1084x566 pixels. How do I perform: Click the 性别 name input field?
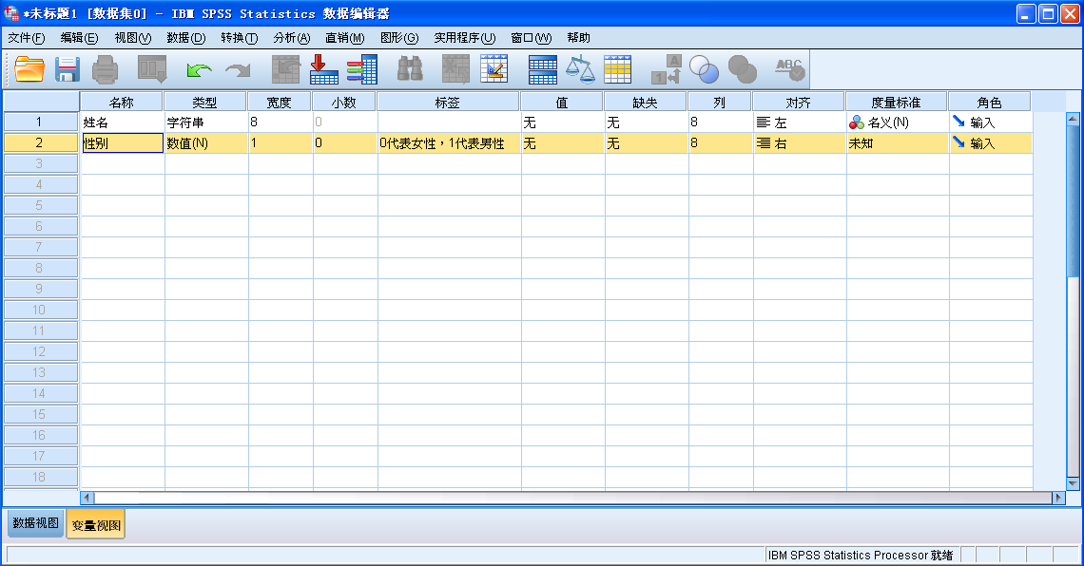[122, 143]
